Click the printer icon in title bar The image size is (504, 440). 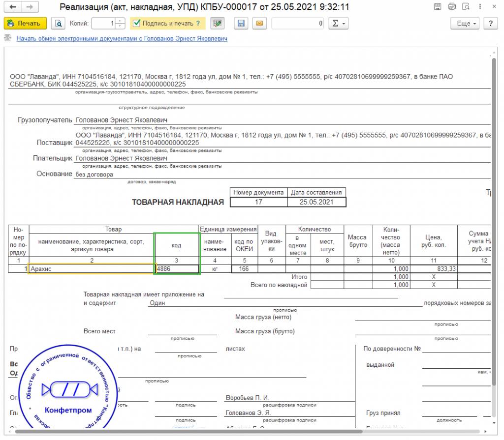[x=452, y=6]
